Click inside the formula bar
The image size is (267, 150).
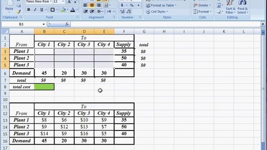click(x=165, y=24)
